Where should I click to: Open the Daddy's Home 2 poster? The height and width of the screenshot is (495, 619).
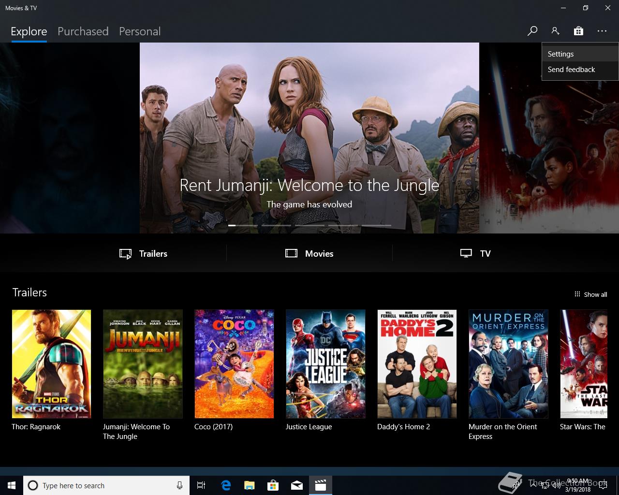click(x=417, y=364)
